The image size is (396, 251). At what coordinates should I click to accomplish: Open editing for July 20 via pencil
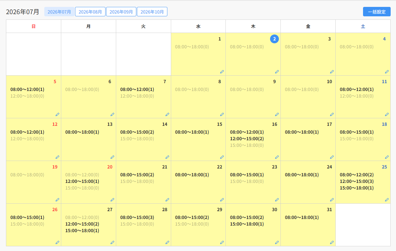click(x=112, y=200)
